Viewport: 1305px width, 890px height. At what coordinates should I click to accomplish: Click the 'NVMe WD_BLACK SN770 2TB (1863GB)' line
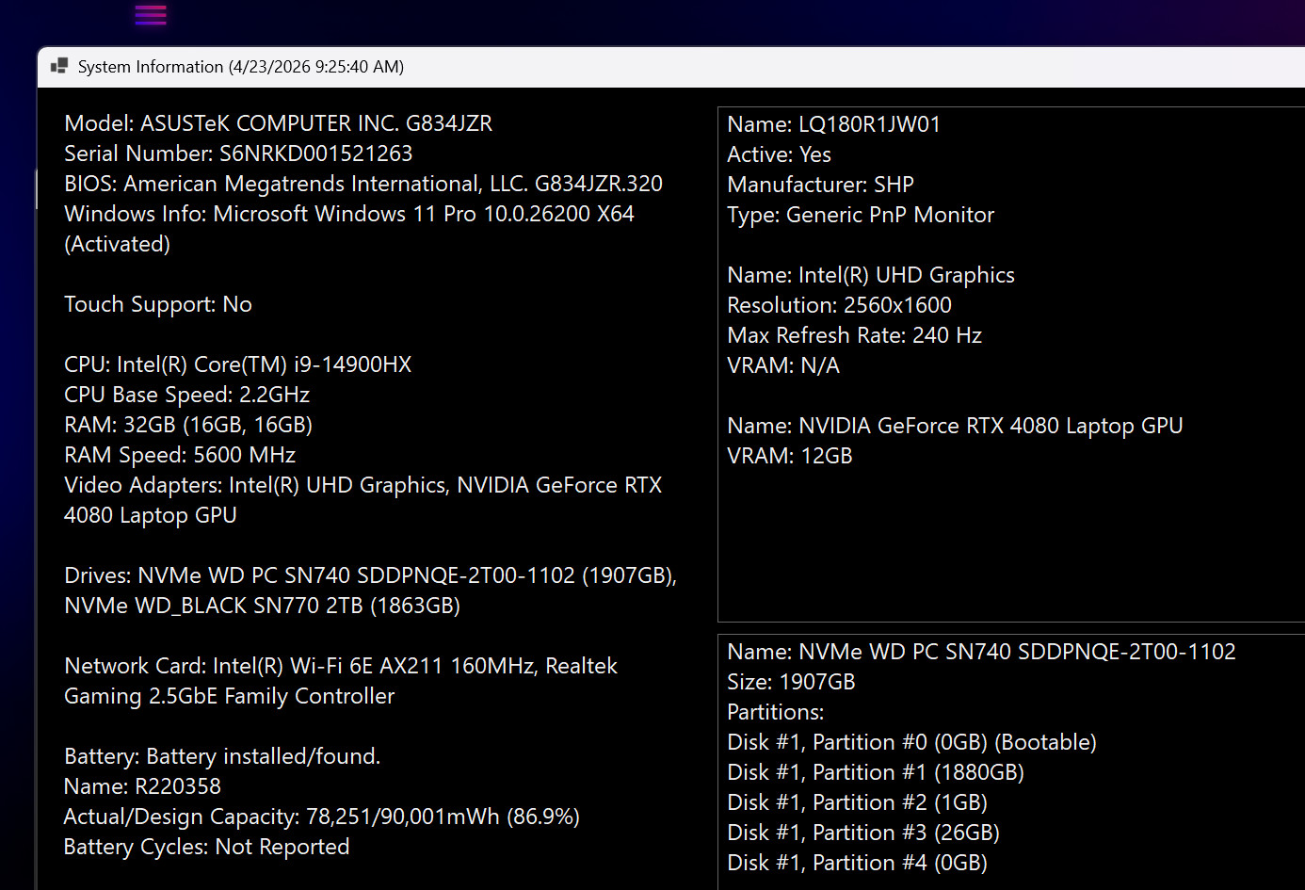coord(263,606)
